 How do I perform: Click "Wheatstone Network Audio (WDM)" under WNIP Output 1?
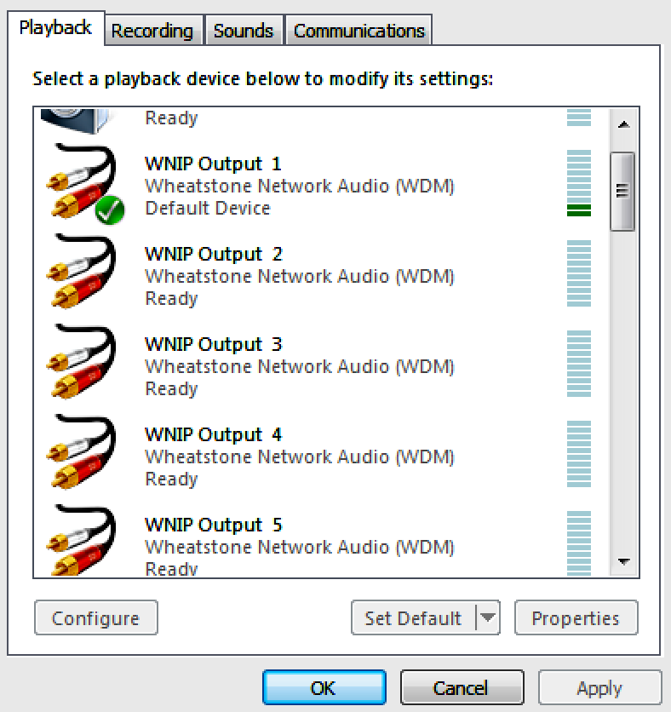300,187
